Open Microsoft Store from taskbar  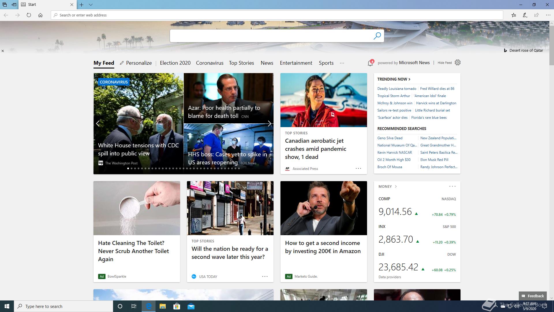[x=177, y=306]
